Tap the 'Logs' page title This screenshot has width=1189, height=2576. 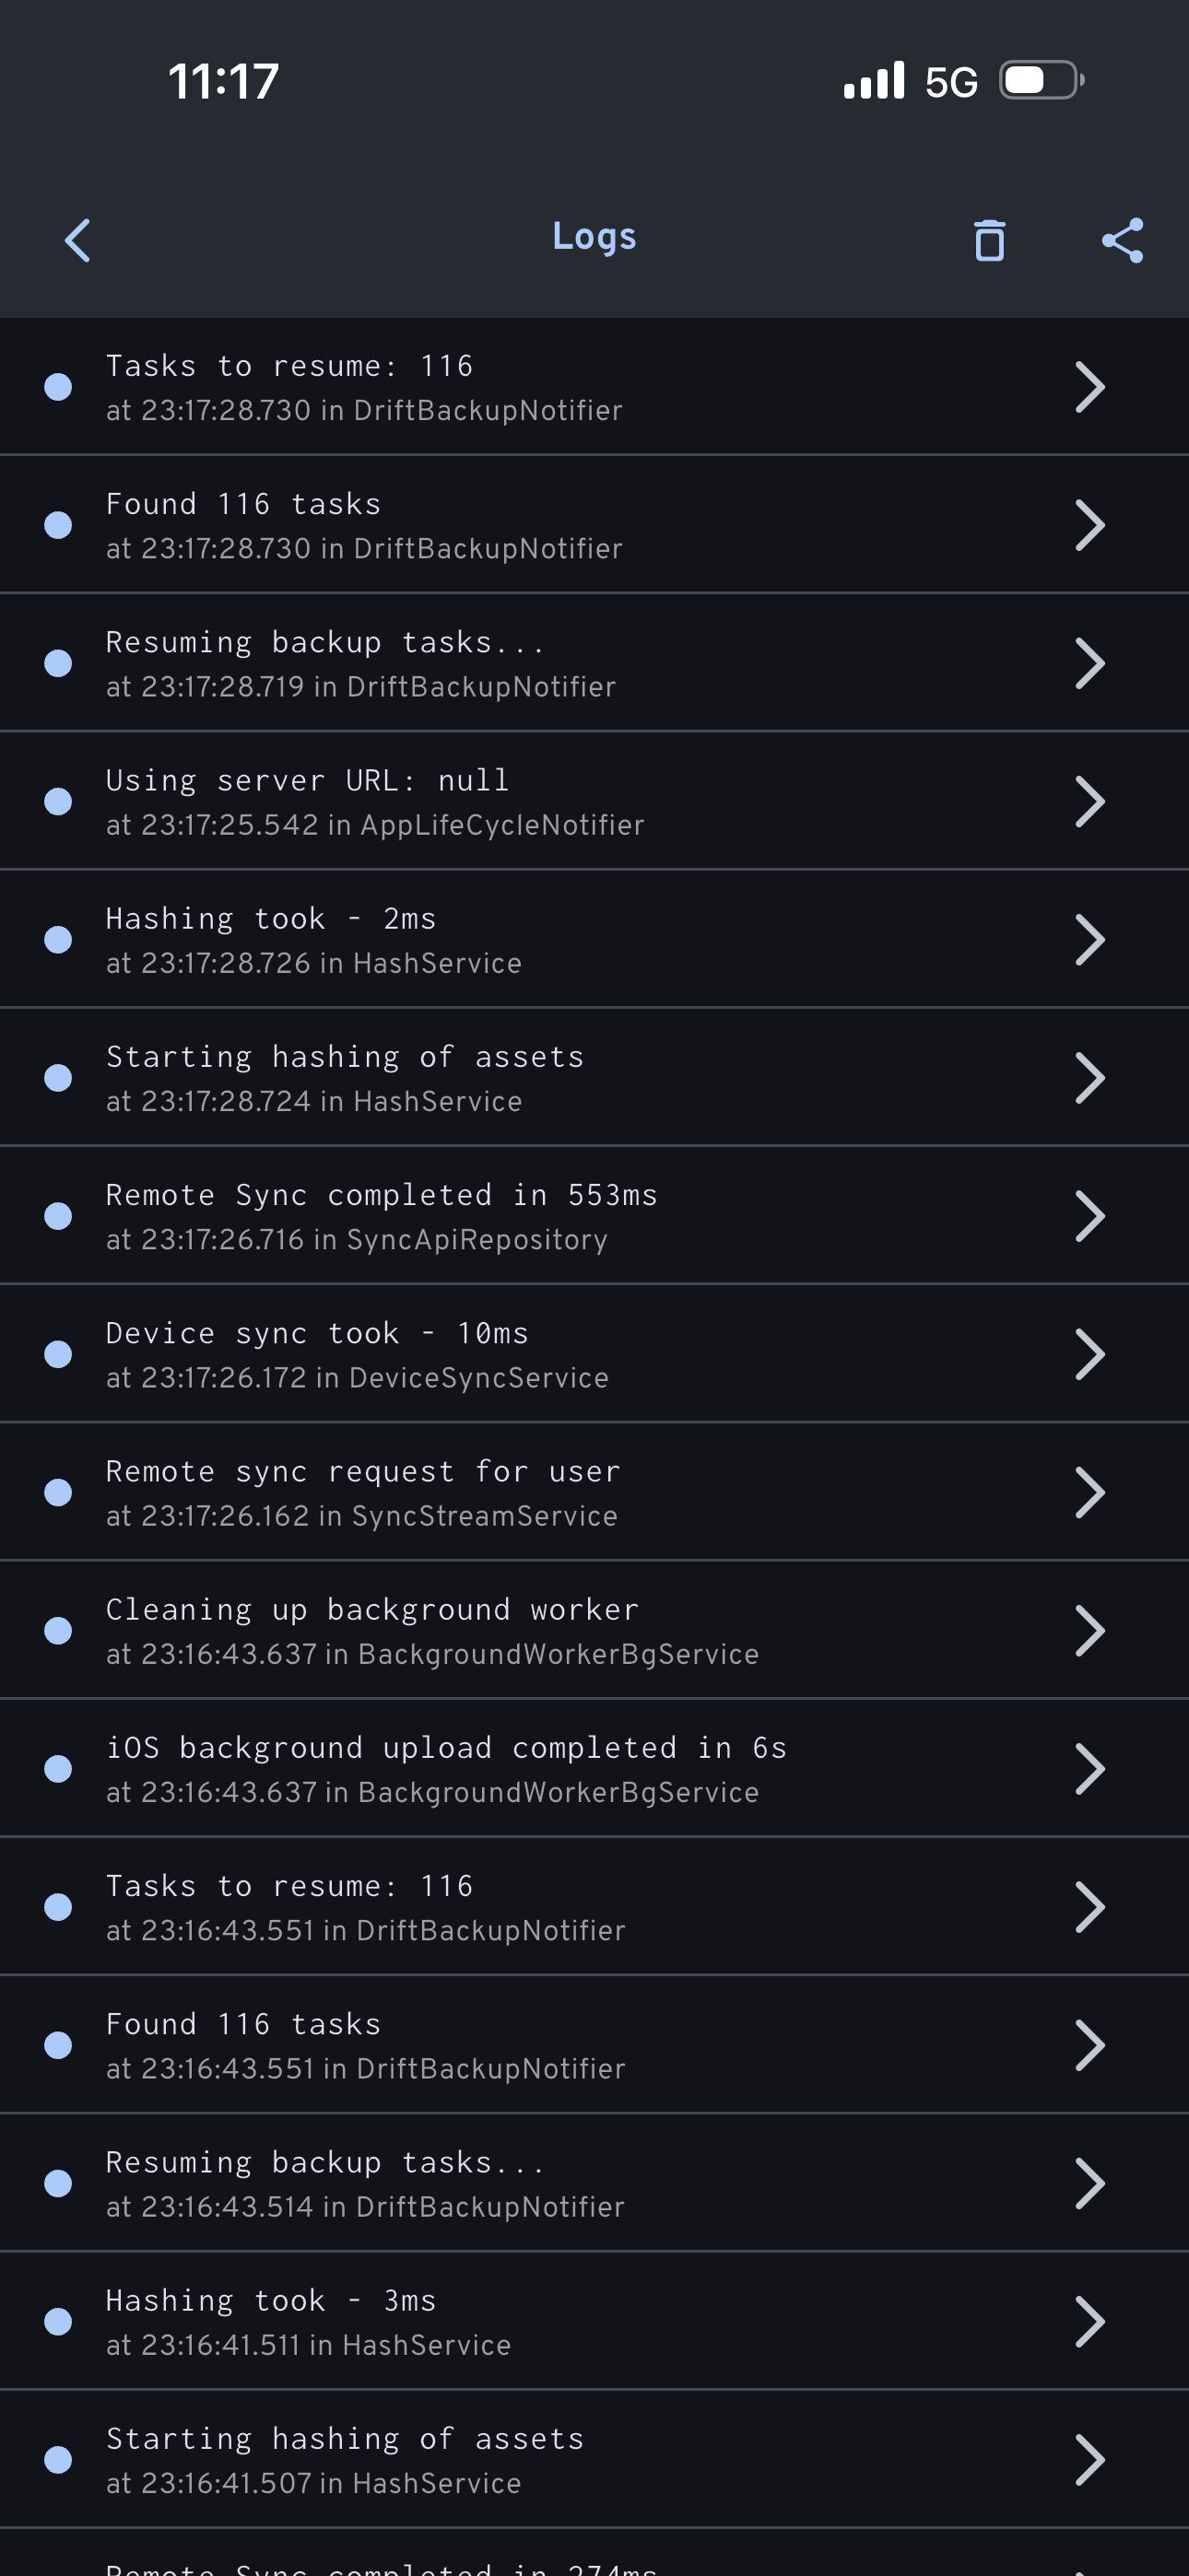594,237
